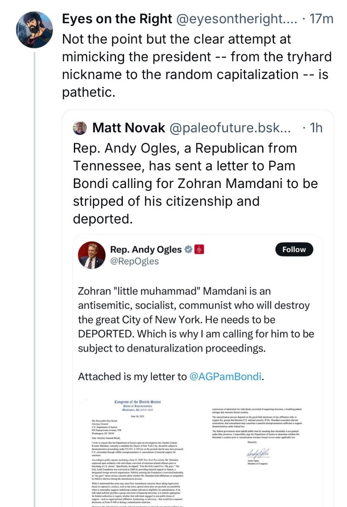
Task: Open the Rep. Andy Ogles name in embedded tweet
Action: (x=146, y=249)
